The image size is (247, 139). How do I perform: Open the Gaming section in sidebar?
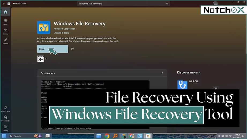[x=6, y=32]
